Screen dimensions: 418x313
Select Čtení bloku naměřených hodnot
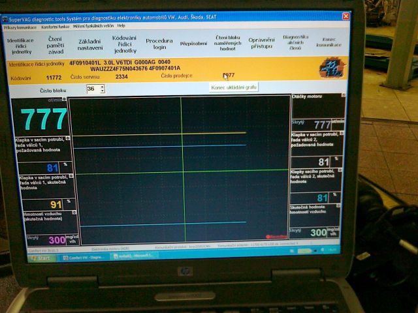click(228, 43)
